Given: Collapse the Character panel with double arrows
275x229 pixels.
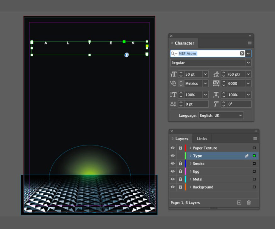Looking at the screenshot, I should pos(250,36).
